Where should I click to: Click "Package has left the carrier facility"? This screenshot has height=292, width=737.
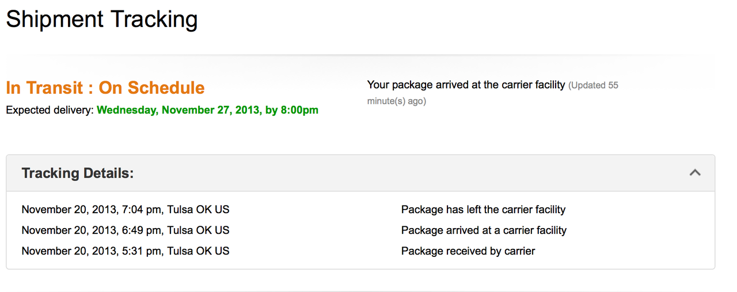[x=483, y=210]
